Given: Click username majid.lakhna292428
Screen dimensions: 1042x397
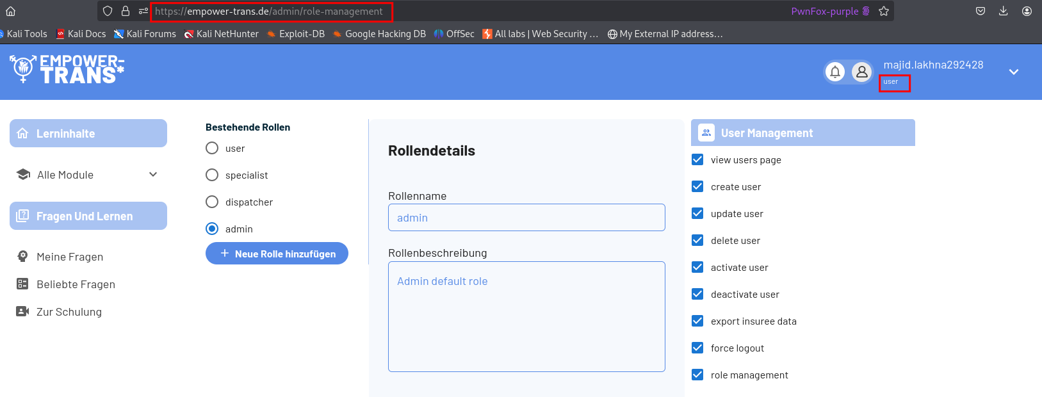Looking at the screenshot, I should (933, 65).
